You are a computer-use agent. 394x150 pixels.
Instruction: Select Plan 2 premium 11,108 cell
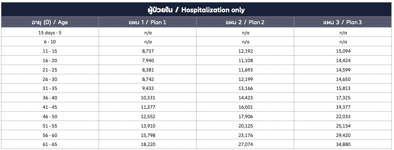[245, 60]
